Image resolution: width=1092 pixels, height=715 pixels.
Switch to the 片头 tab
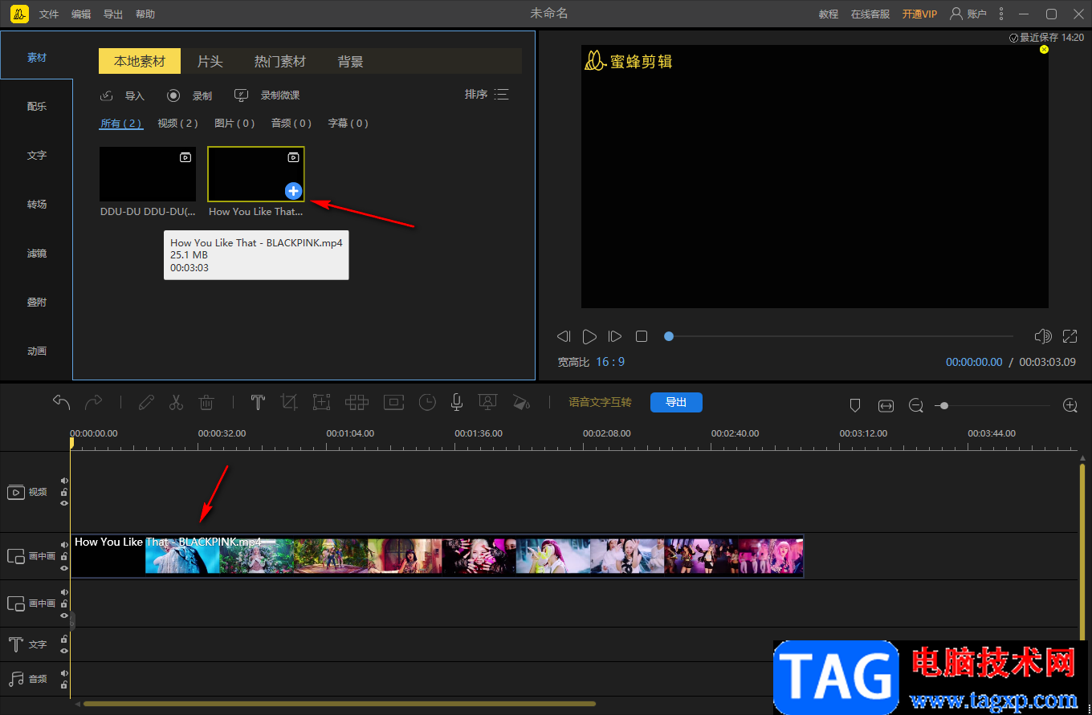coord(210,61)
